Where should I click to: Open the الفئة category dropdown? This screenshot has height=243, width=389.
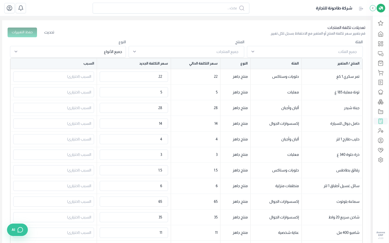click(305, 52)
